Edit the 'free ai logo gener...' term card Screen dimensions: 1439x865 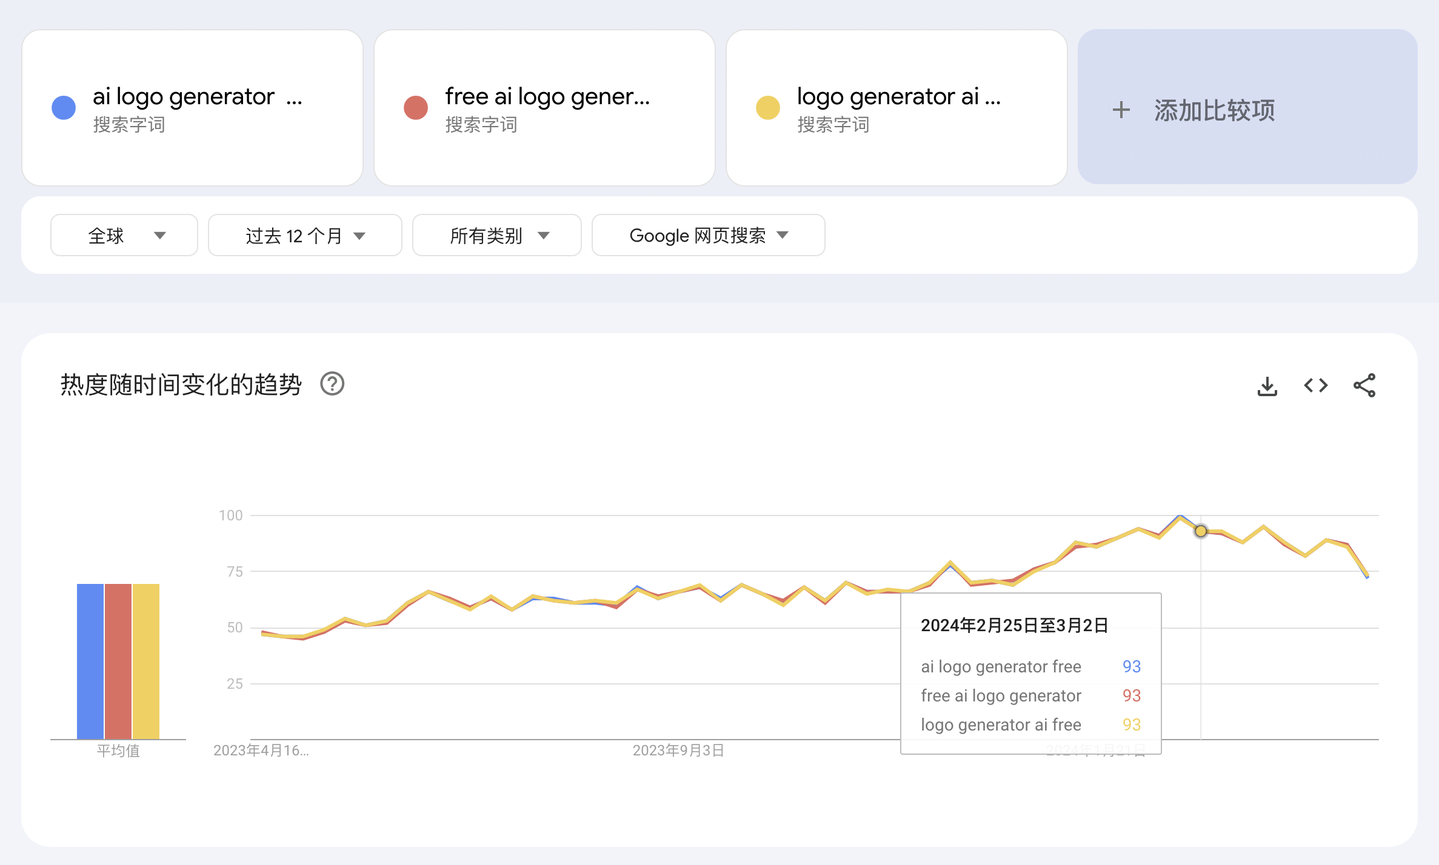pos(545,108)
